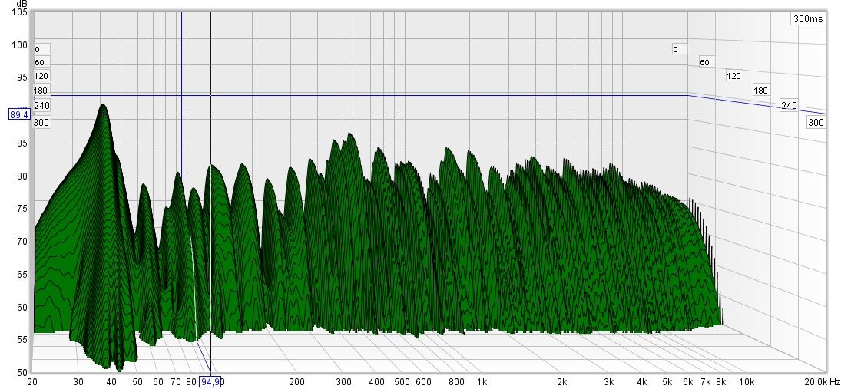Click the 240 label on the receding time axis

pos(789,106)
